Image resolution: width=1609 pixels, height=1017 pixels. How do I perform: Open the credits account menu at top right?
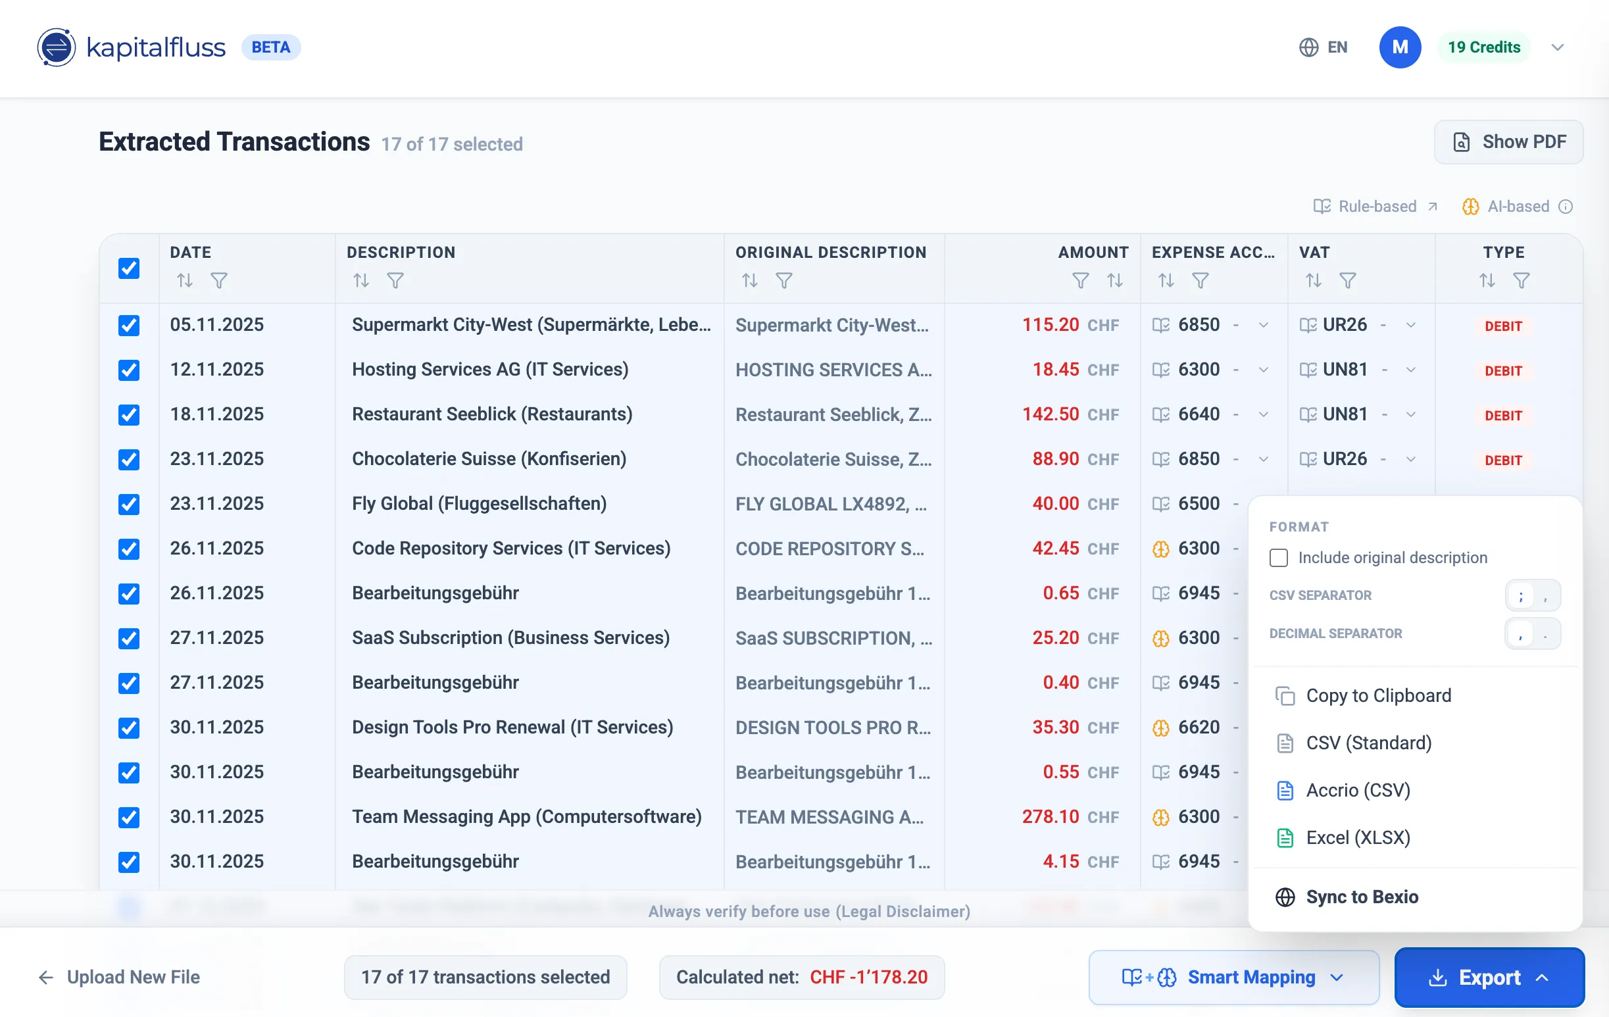click(x=1558, y=47)
